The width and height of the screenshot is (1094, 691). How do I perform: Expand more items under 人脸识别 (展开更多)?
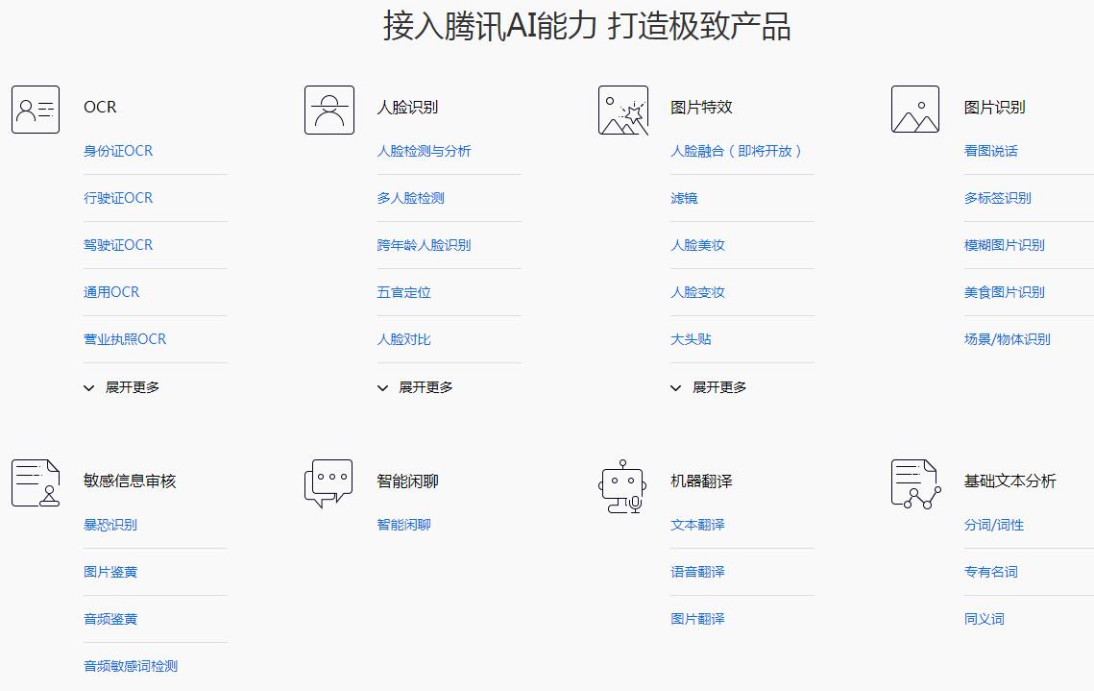click(415, 387)
